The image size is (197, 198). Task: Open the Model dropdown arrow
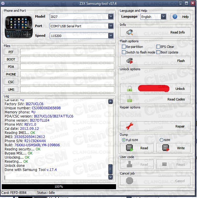click(111, 16)
